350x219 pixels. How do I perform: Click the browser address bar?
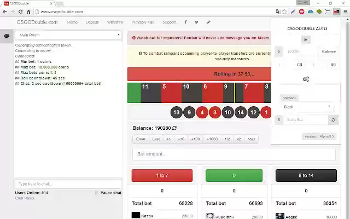pos(156,11)
